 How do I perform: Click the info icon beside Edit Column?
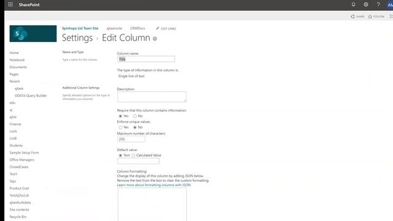[x=155, y=39]
